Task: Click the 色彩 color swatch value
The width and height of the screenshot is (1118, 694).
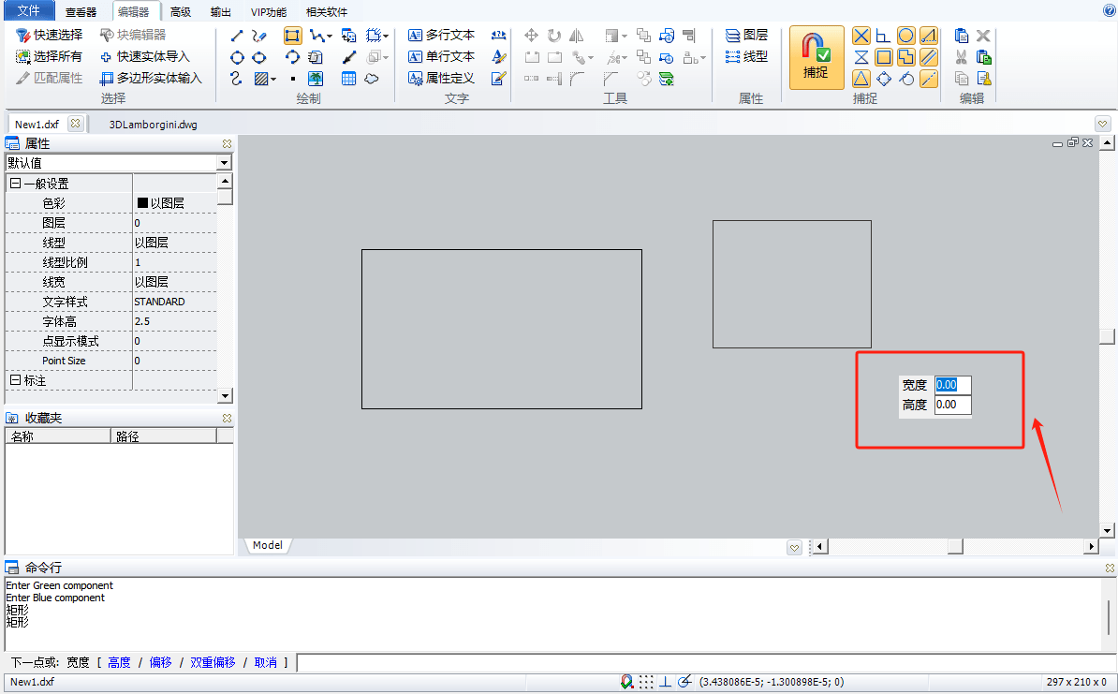Action: (x=143, y=203)
